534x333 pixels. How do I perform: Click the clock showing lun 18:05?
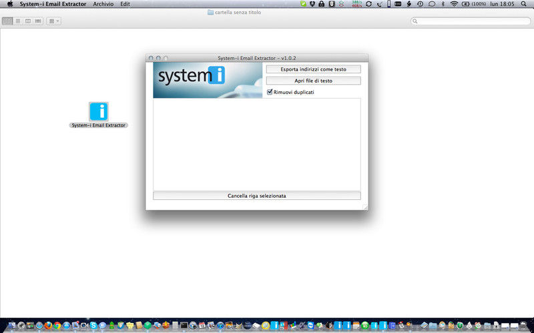502,4
